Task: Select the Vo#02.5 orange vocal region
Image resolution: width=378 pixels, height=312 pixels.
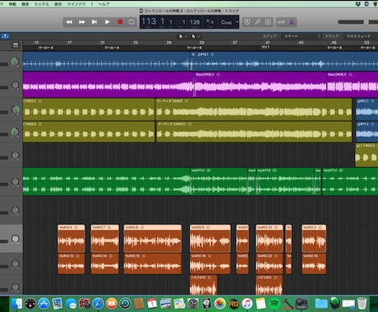Action: pos(71,239)
